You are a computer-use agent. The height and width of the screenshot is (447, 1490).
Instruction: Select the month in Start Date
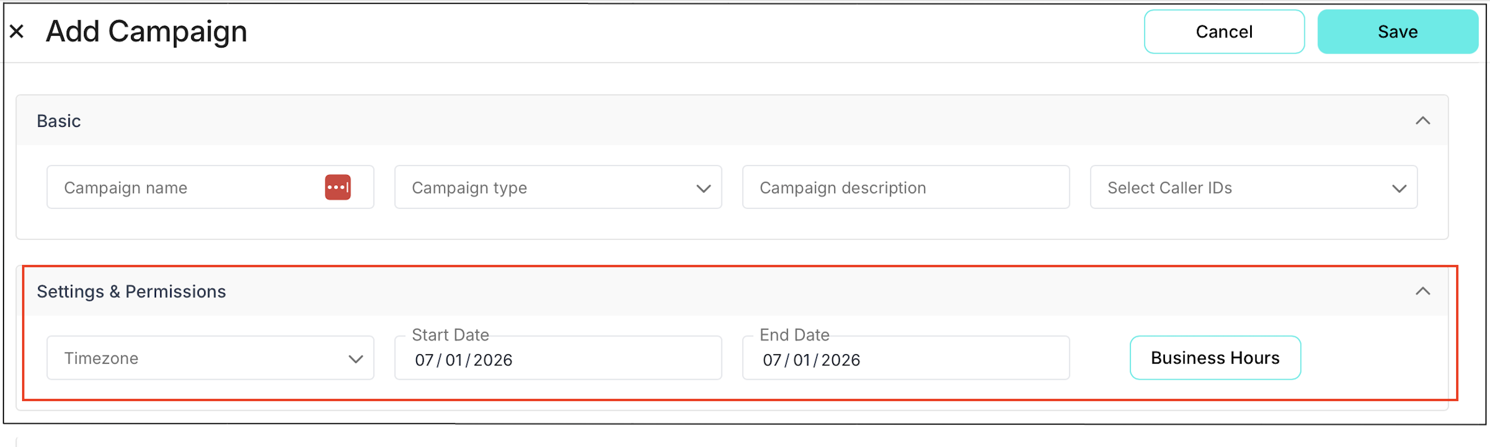pyautogui.click(x=424, y=360)
